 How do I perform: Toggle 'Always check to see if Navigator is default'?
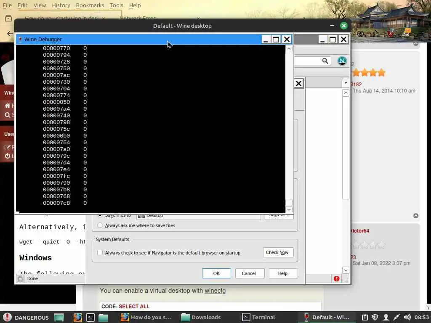[100, 252]
